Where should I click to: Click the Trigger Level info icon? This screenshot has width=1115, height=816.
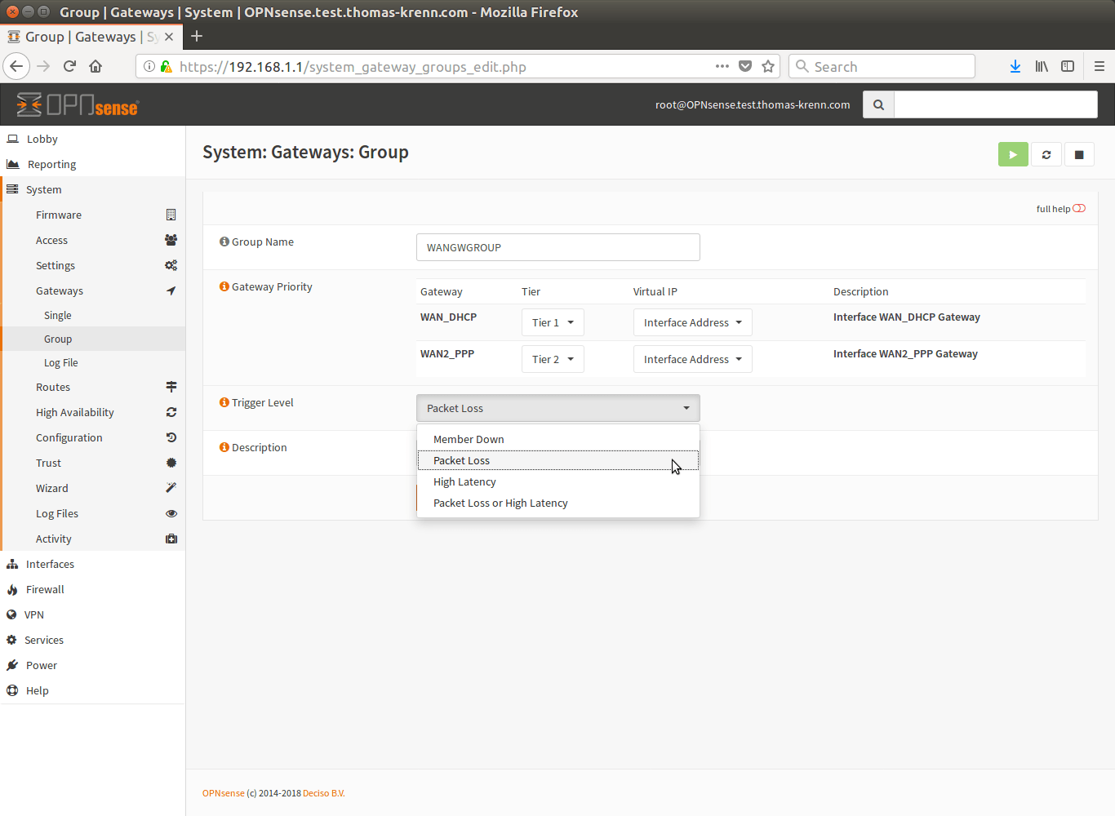(x=224, y=402)
